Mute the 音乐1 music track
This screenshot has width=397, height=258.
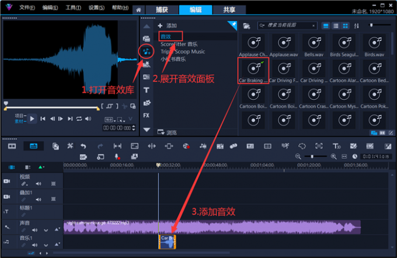(34, 245)
